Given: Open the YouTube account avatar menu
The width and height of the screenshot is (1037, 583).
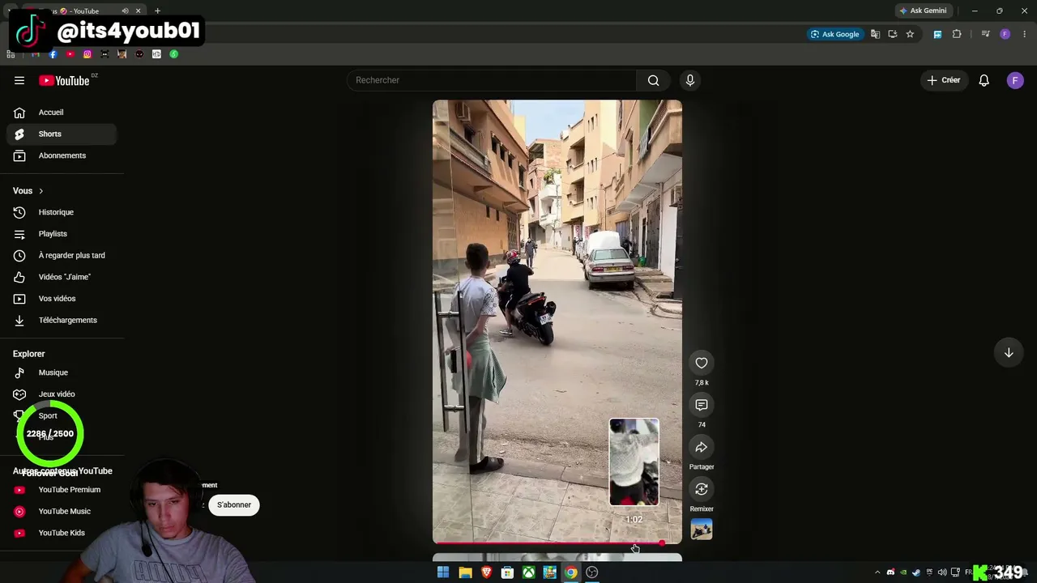Looking at the screenshot, I should pyautogui.click(x=1015, y=80).
